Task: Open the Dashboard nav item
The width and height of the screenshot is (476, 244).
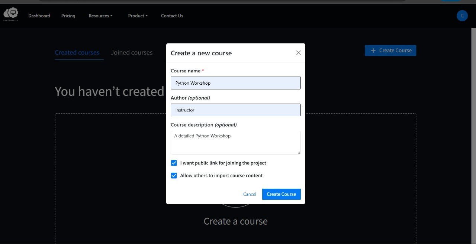Action: (x=39, y=16)
